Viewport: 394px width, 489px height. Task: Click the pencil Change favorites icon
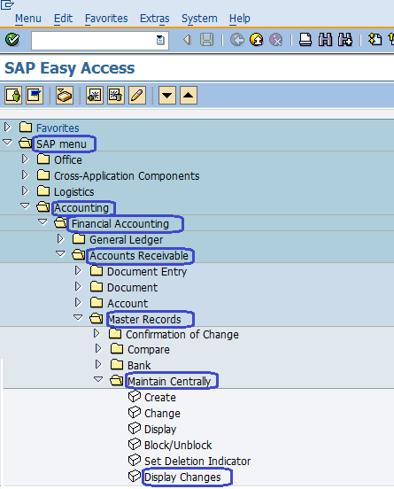click(x=137, y=95)
